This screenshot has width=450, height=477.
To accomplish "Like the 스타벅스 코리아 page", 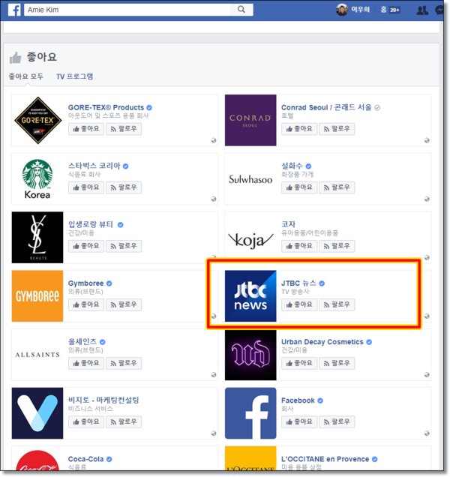I will click(86, 187).
